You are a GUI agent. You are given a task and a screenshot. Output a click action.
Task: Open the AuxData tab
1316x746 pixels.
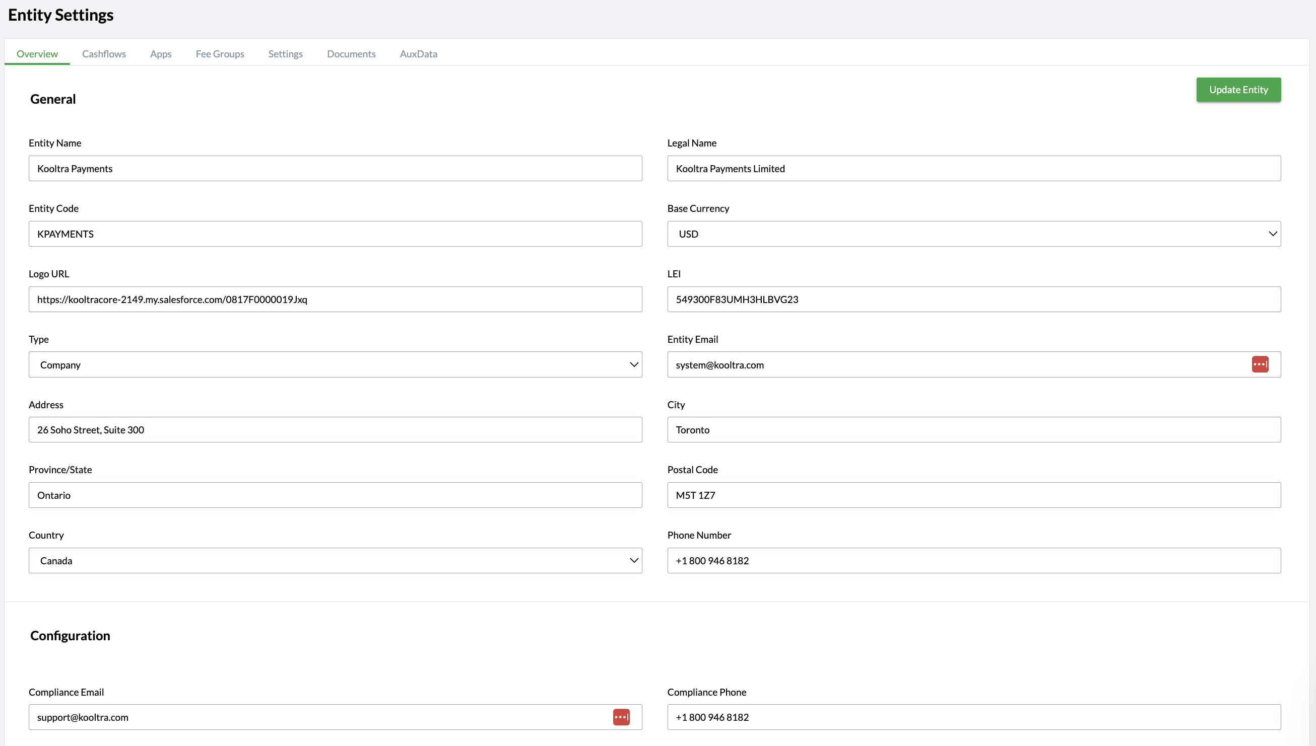pos(418,54)
